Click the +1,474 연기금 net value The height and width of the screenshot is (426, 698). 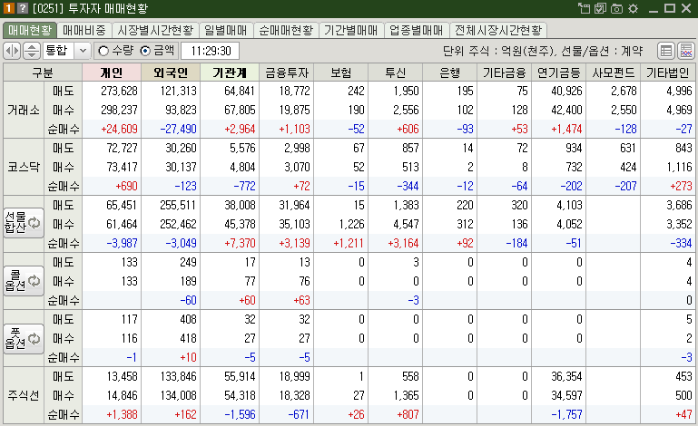566,130
